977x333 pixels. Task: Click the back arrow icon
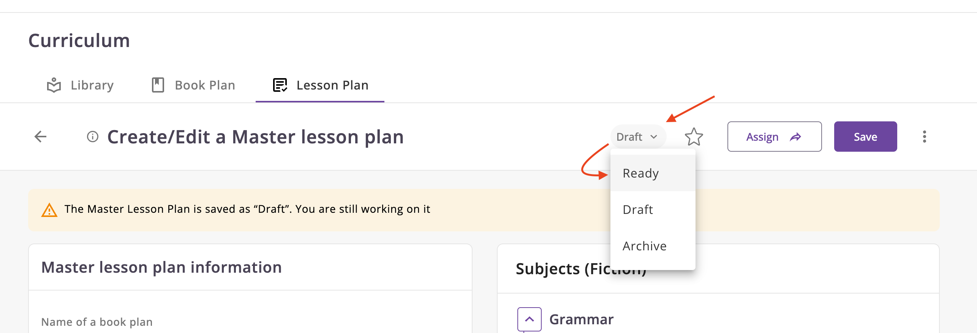tap(40, 137)
